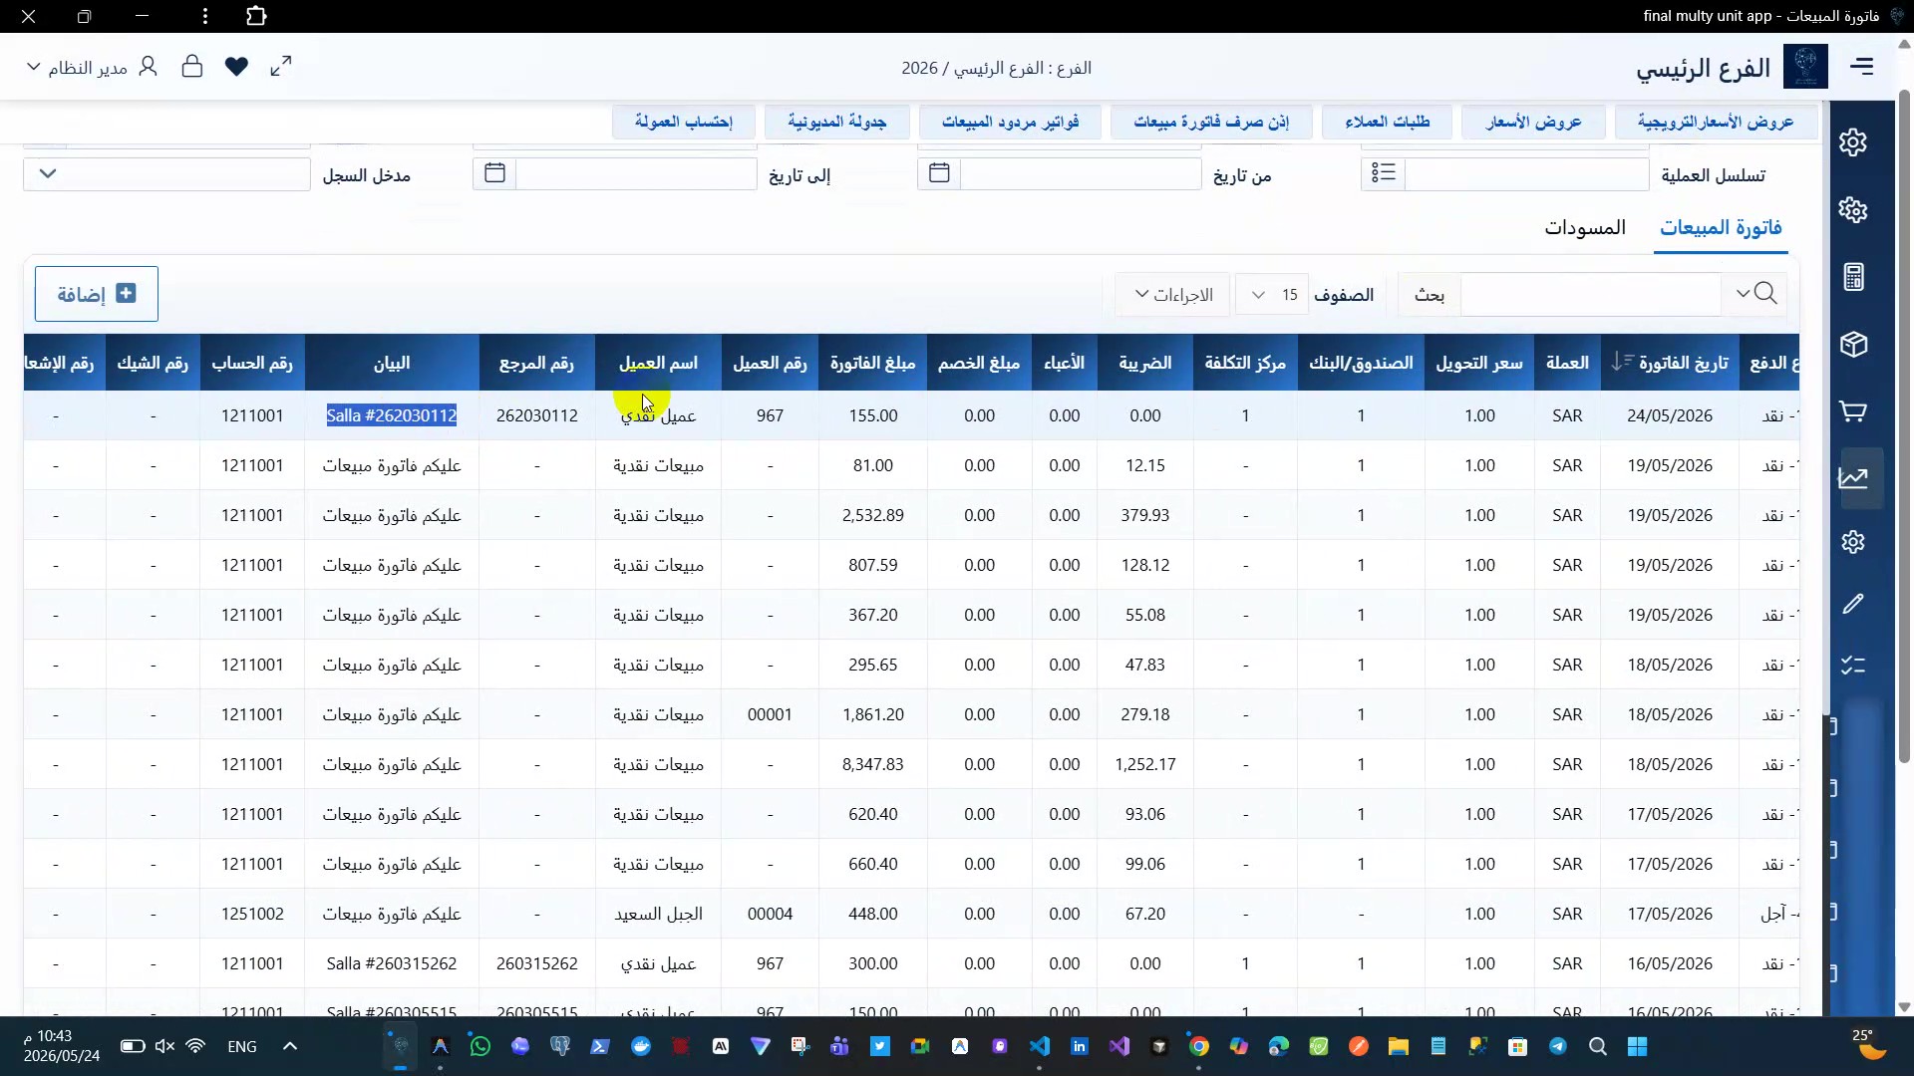
Task: Click the الضريبة column header
Action: pyautogui.click(x=1144, y=363)
